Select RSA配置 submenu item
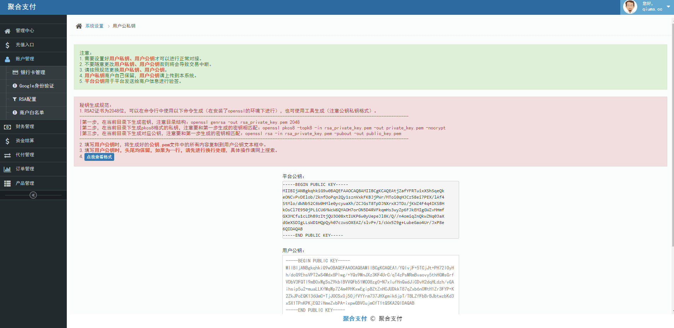This screenshot has width=674, height=328. pyautogui.click(x=28, y=99)
